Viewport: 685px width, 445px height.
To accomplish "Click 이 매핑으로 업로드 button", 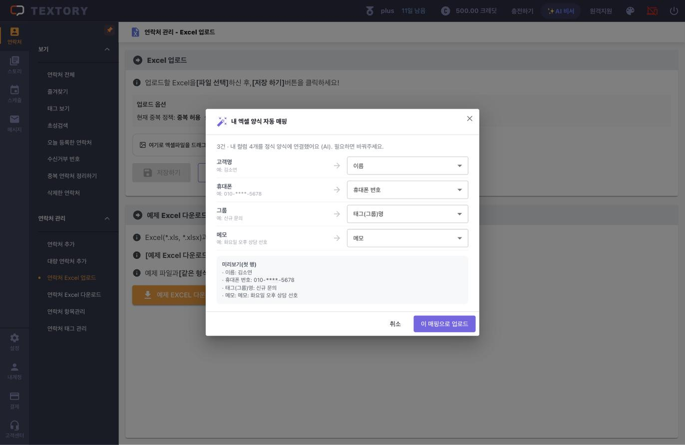I will tap(444, 324).
